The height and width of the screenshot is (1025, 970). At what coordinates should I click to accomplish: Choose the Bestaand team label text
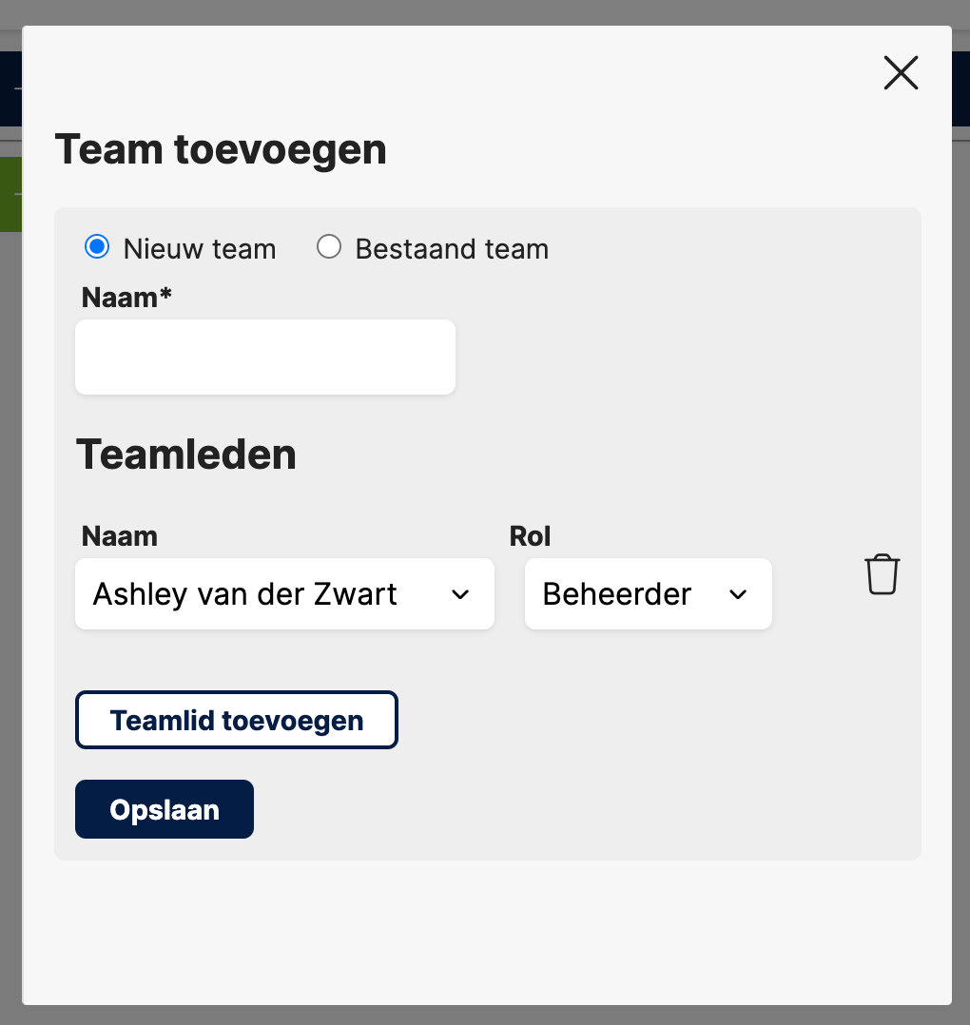point(452,249)
